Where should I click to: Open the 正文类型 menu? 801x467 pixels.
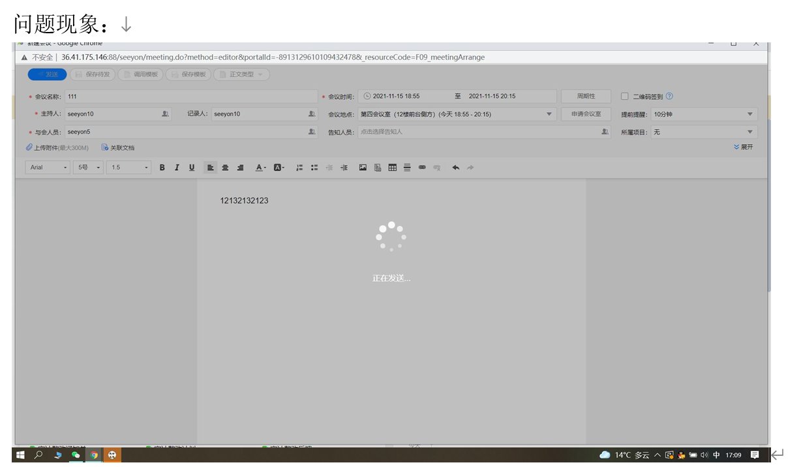(x=241, y=74)
